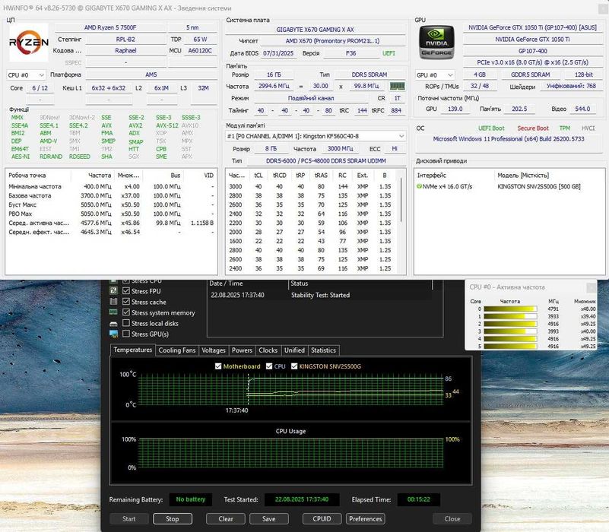Open CPUID from the stability test window

(322, 519)
